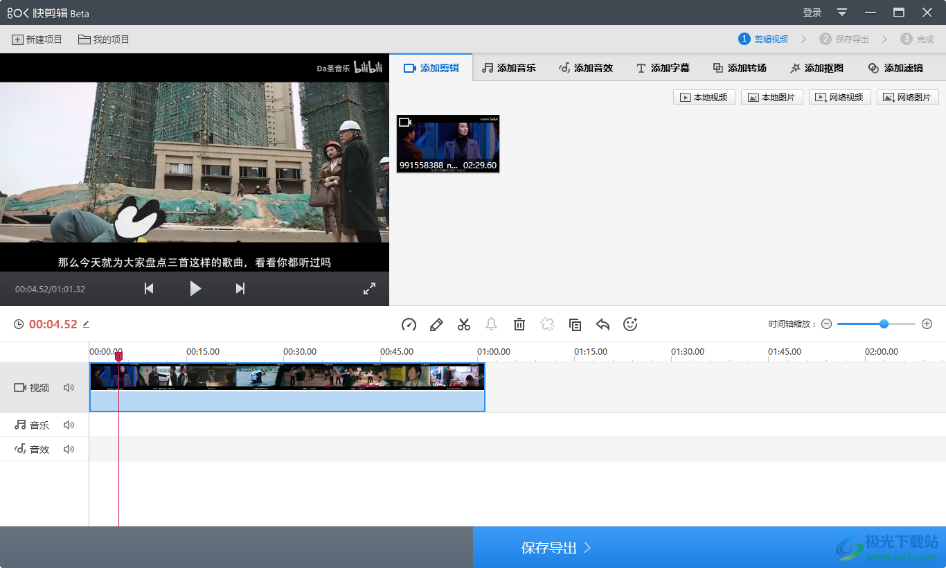Image resolution: width=946 pixels, height=568 pixels.
Task: Switch to 添加音效 tab
Action: pos(586,68)
